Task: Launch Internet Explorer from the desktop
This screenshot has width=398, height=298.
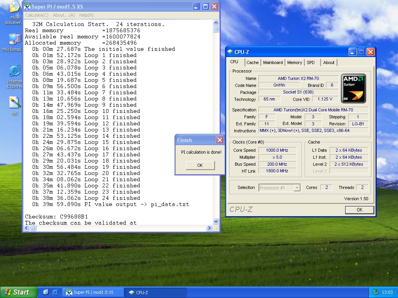Action: point(15,77)
